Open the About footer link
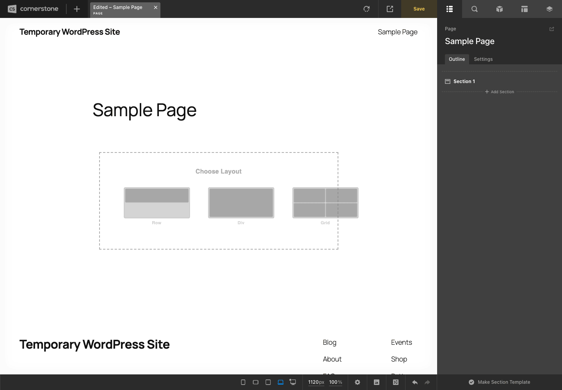Viewport: 562px width, 390px height. click(332, 359)
